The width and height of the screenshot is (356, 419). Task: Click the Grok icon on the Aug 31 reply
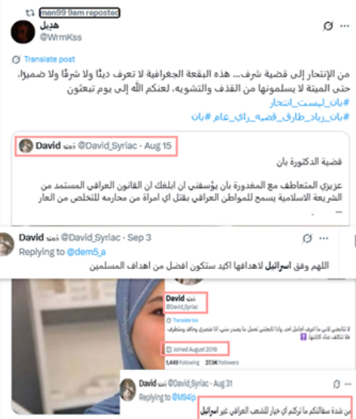[336, 384]
